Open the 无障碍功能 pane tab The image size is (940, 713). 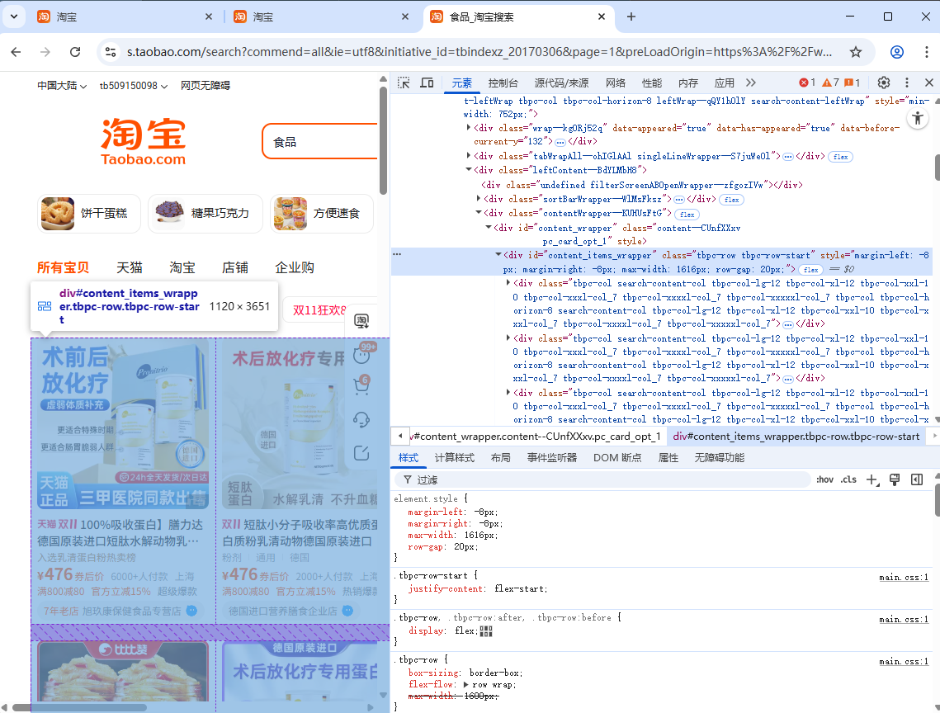point(720,457)
